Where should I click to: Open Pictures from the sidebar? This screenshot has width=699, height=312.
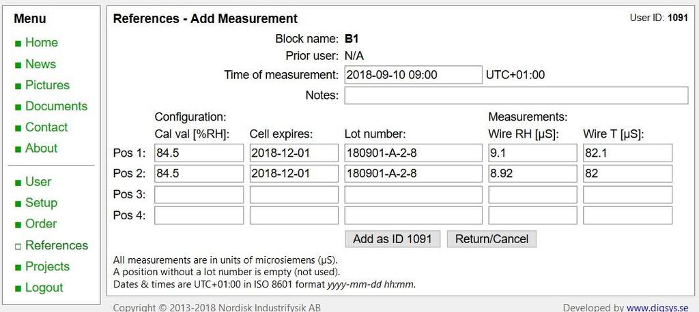[47, 85]
